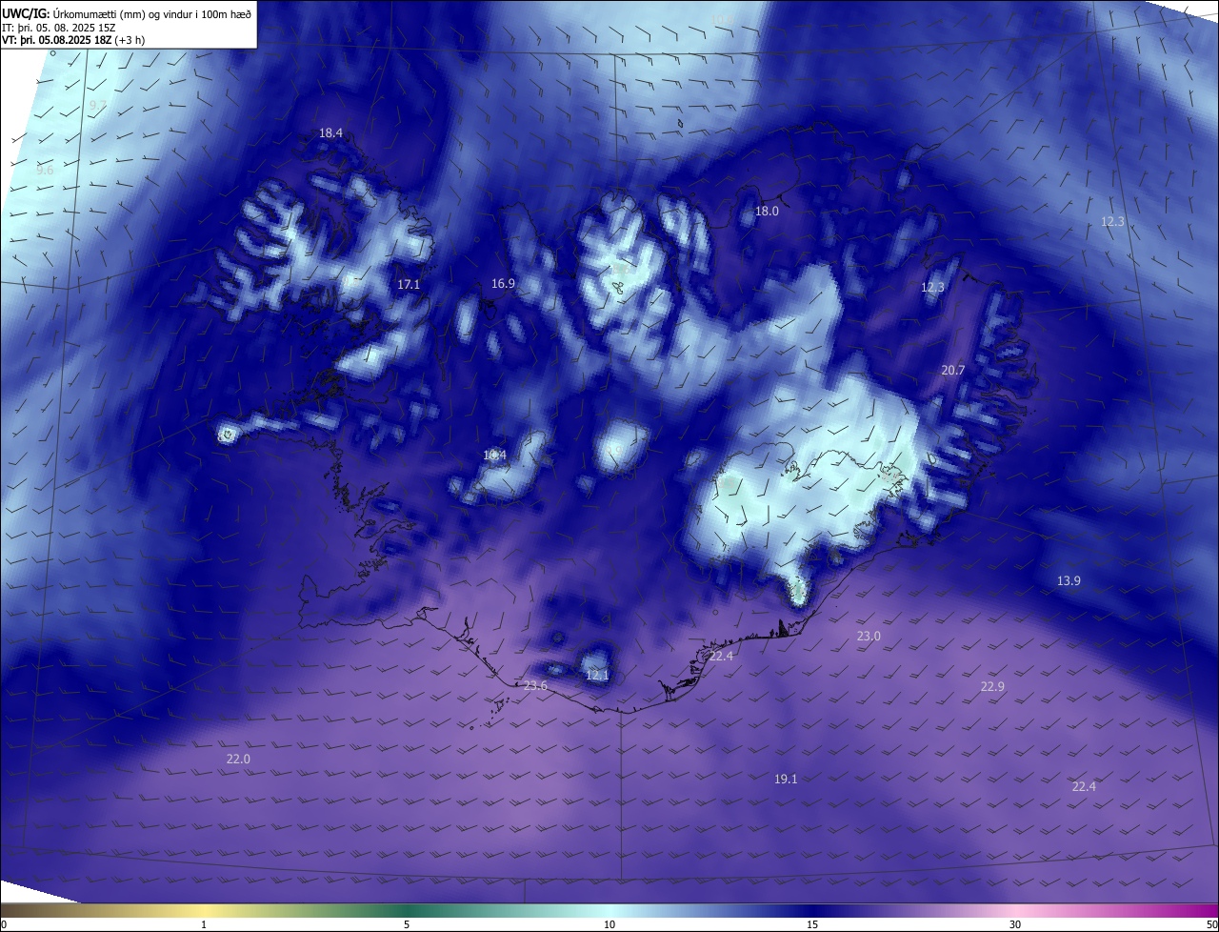This screenshot has width=1219, height=932.
Task: Click the 1 tick on the color scale
Action: 204,924
